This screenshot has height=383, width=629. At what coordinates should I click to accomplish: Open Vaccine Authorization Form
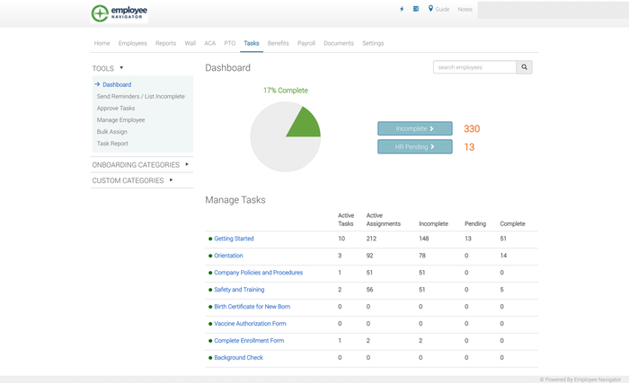tap(250, 324)
